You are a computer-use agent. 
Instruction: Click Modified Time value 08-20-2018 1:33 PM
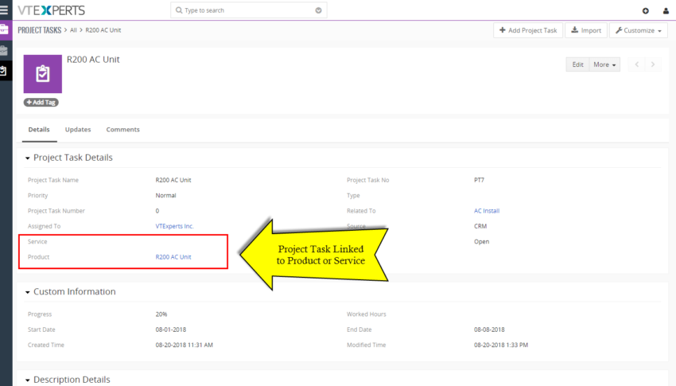501,345
